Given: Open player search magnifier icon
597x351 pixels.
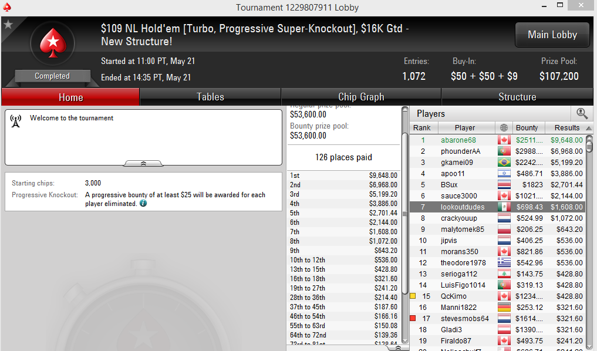Looking at the screenshot, I should (x=582, y=113).
